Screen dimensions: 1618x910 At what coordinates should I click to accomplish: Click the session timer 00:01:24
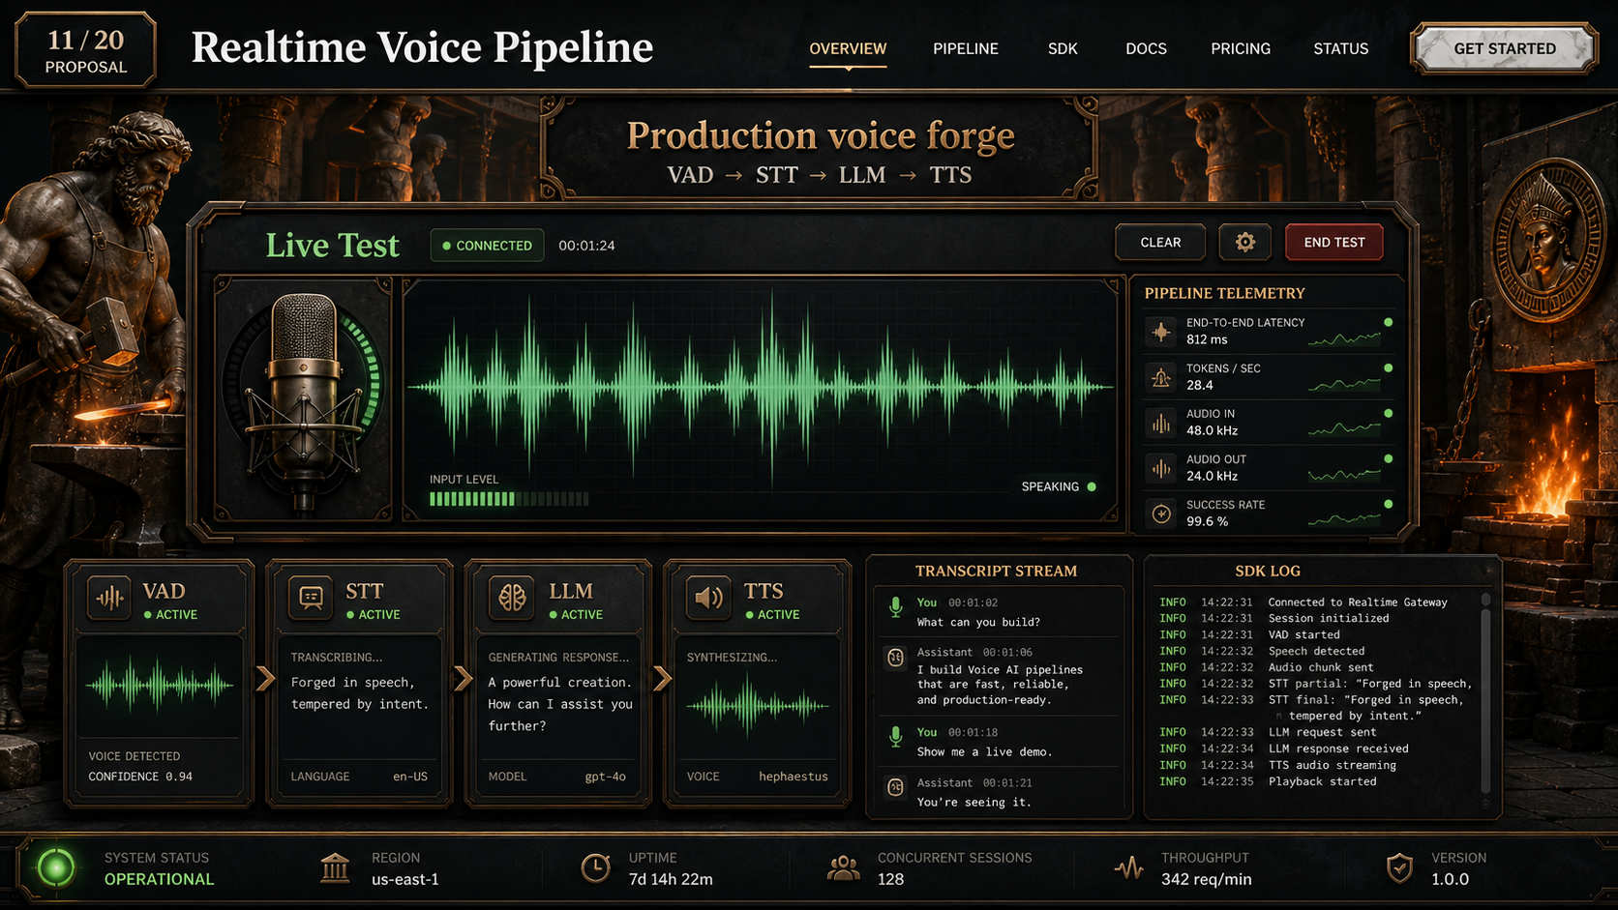(x=586, y=246)
